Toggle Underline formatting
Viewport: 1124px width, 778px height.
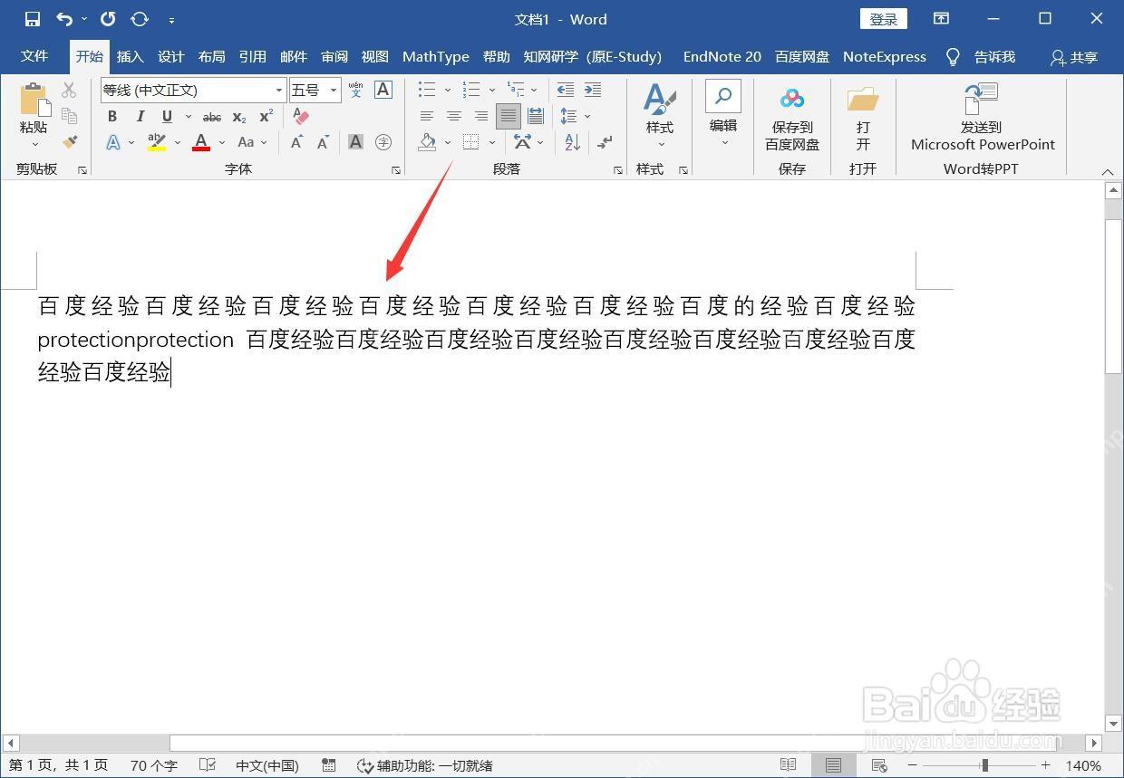[167, 117]
